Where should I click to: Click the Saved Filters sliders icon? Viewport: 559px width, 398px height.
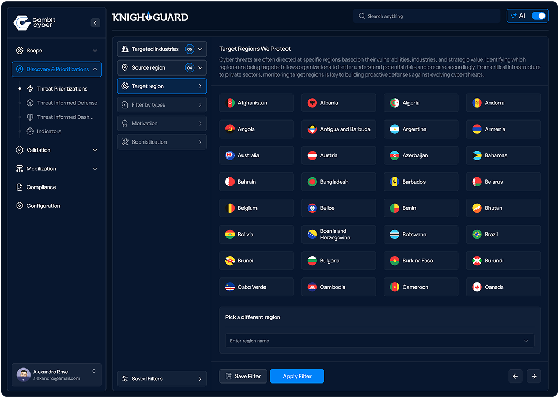pos(125,379)
